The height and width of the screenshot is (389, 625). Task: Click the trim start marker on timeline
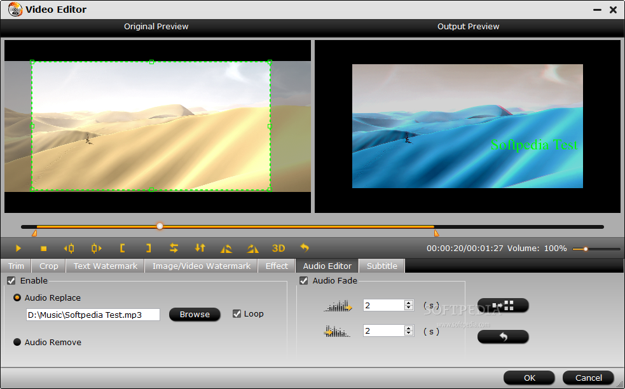pyautogui.click(x=34, y=233)
